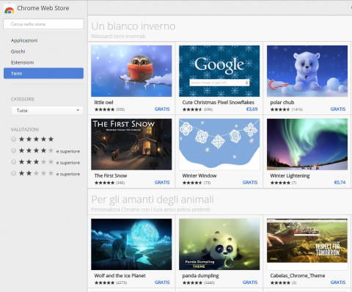Click star rating under Cute Christmas Pixel Snowflakes

[x=192, y=109]
